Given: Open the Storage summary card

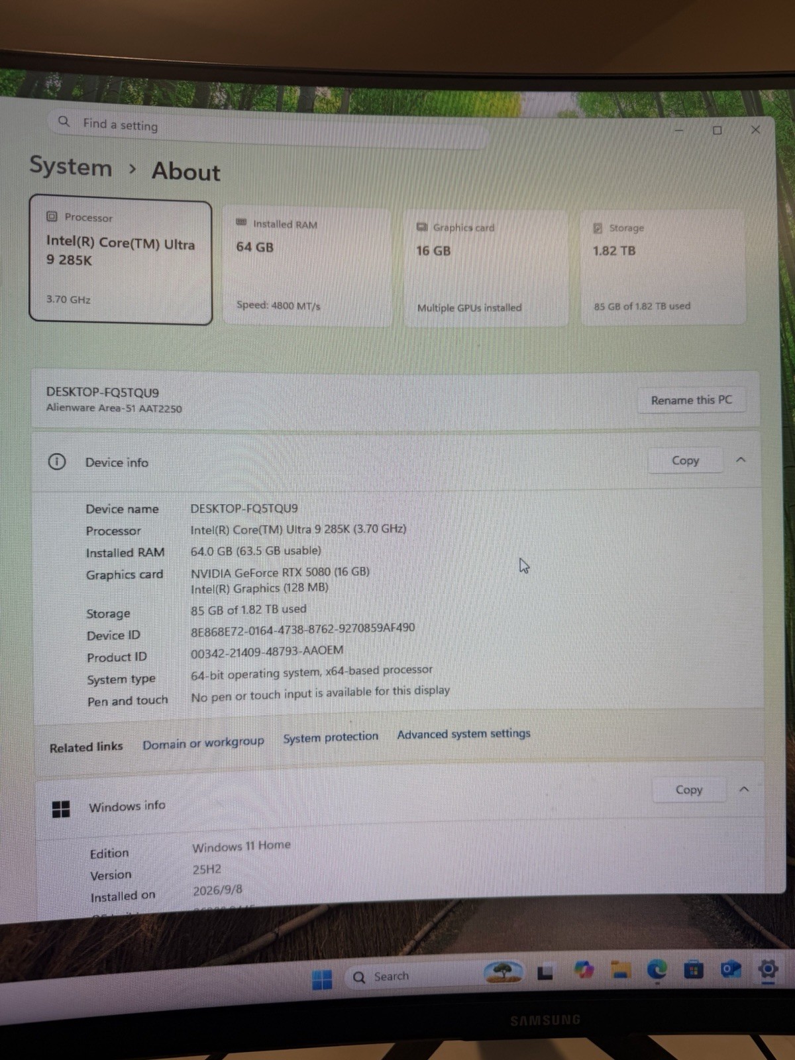Looking at the screenshot, I should (x=663, y=268).
